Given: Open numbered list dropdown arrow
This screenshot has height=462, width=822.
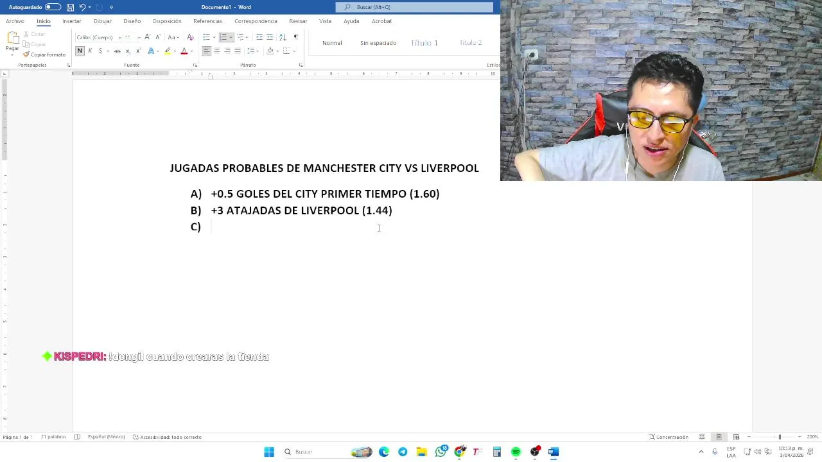Looking at the screenshot, I should point(231,37).
